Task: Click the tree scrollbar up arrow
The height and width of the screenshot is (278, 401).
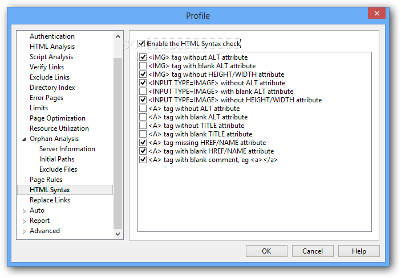Action: 118,36
